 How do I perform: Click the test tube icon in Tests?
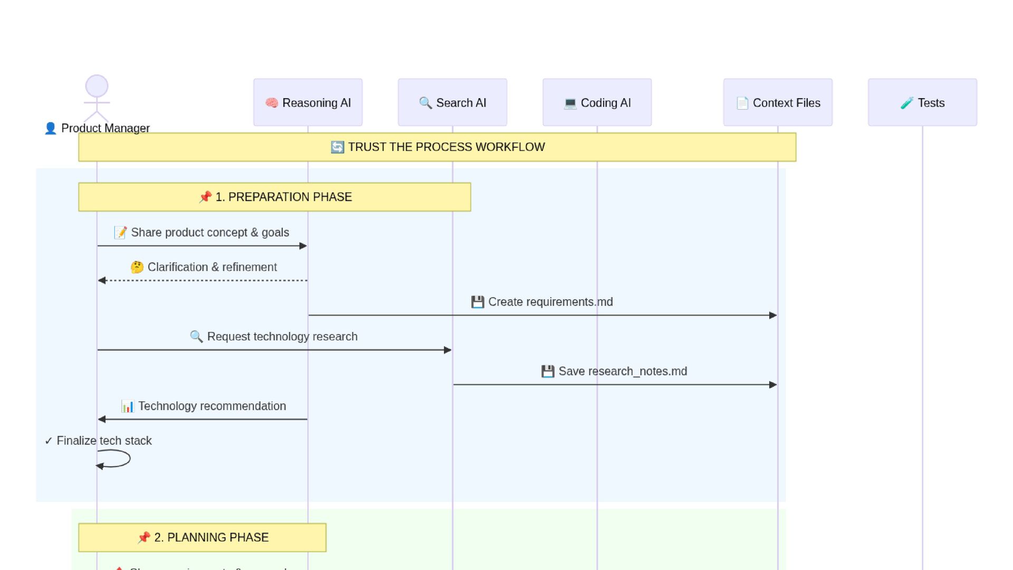click(907, 103)
